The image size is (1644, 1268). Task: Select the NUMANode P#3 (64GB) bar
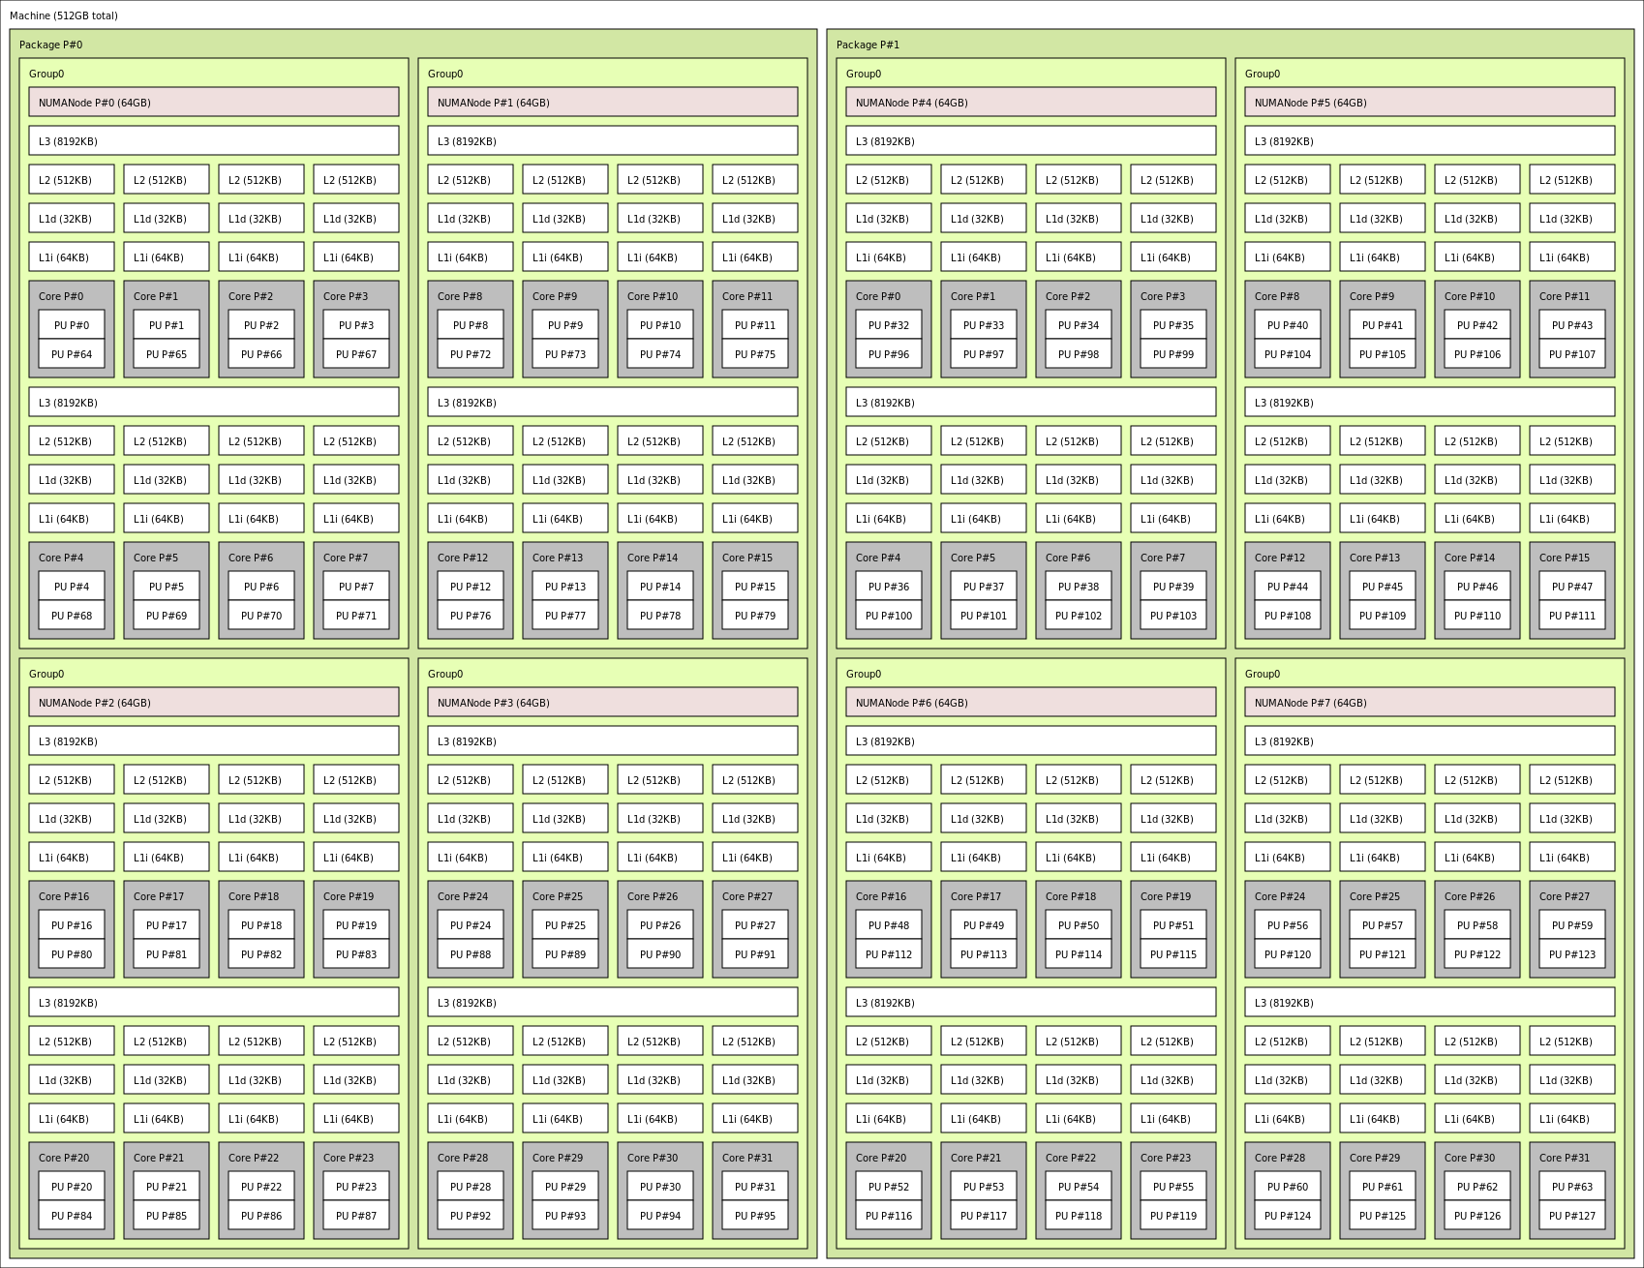click(612, 703)
